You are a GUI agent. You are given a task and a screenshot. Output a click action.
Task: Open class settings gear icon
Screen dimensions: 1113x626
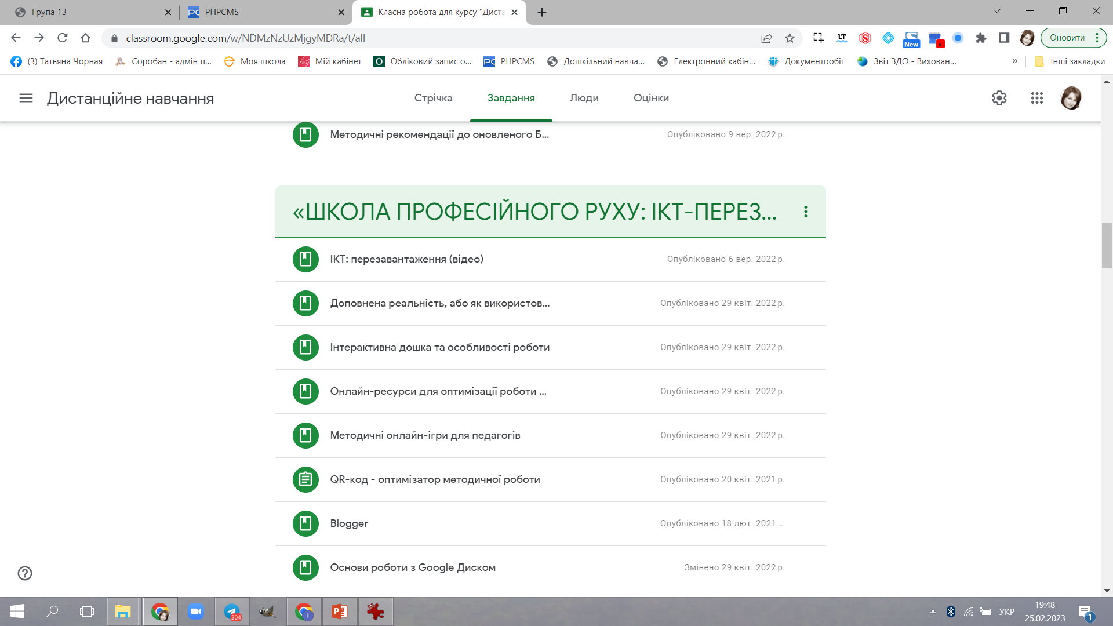[x=999, y=98]
